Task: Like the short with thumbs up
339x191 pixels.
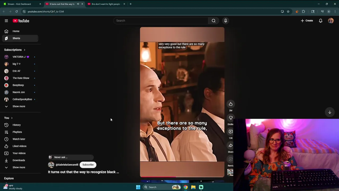Action: point(231,104)
